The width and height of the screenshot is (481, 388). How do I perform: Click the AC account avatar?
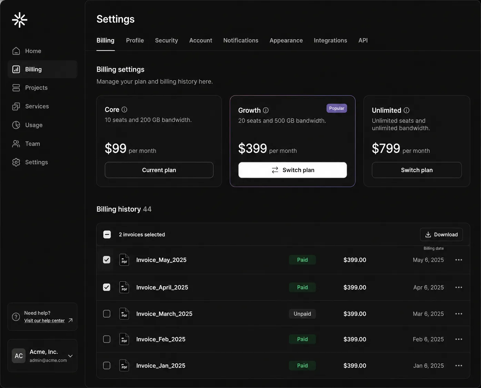pyautogui.click(x=19, y=356)
